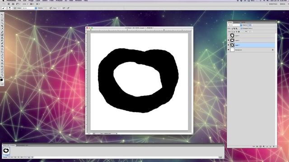Open the Window menu
This screenshot has height=162, width=289.
tap(78, 0)
